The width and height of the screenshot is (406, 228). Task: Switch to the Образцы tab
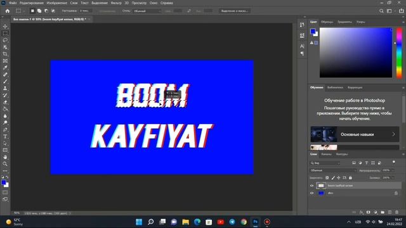pos(327,22)
